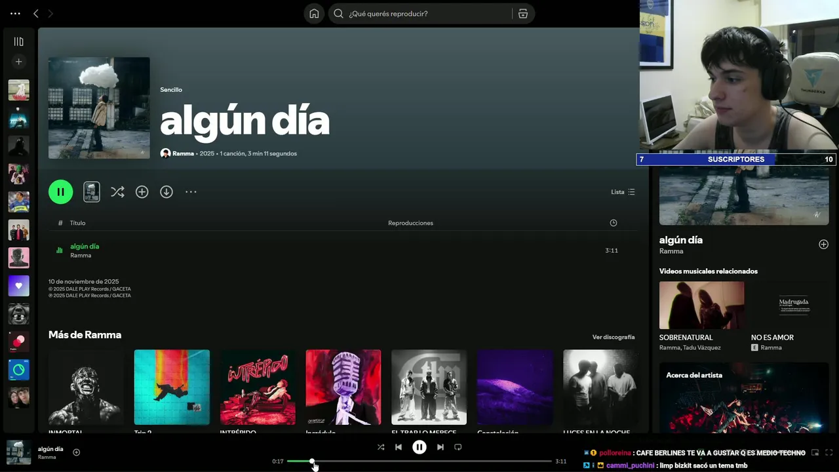Viewport: 839px width, 472px height.
Task: Sort by the clock duration column icon
Action: click(x=614, y=223)
